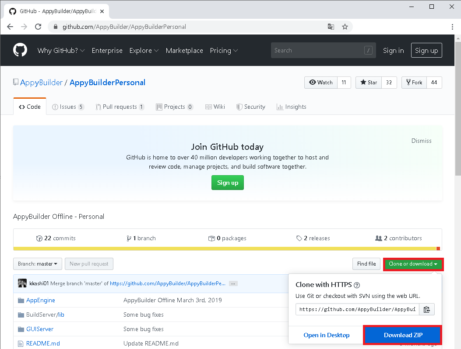Open the README.md file link

[43, 343]
